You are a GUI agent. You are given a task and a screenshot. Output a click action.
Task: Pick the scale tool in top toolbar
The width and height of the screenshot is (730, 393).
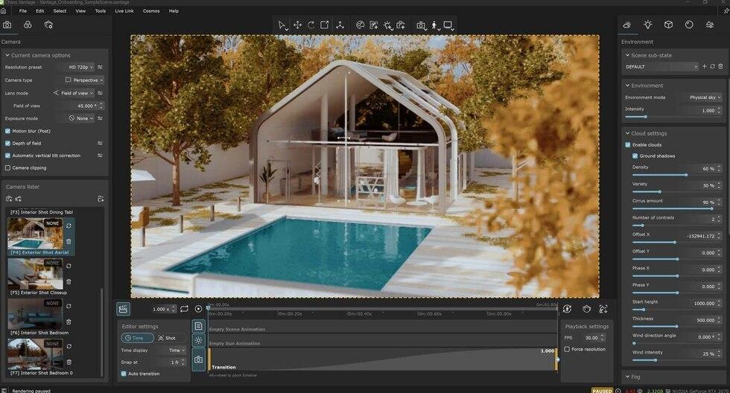[325, 25]
